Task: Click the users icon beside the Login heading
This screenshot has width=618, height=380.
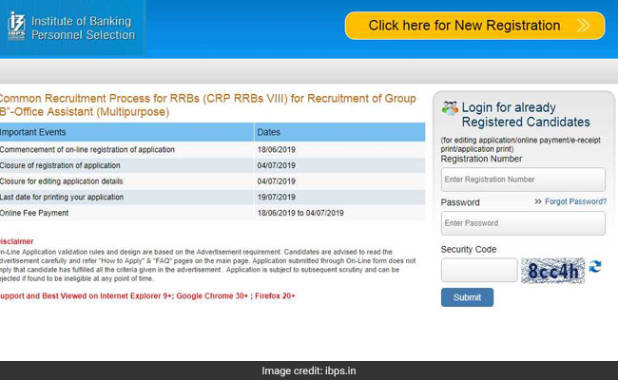Action: (450, 108)
